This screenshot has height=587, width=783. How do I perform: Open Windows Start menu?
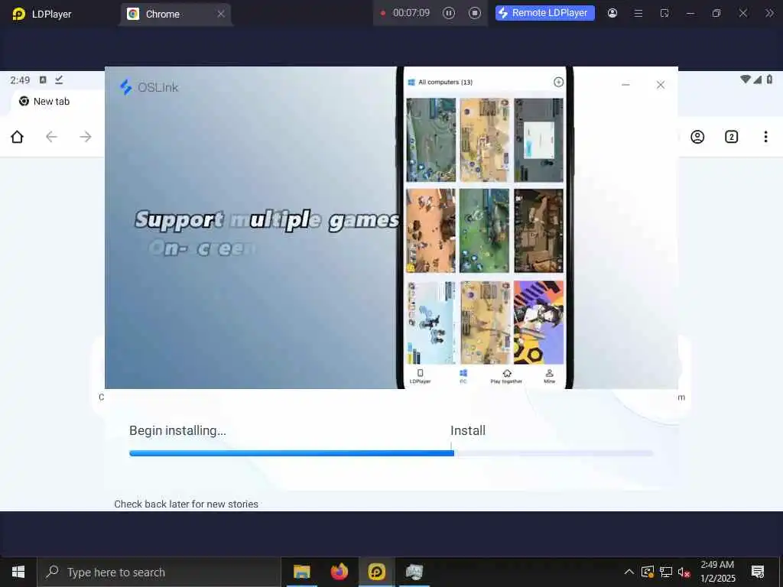pos(18,572)
